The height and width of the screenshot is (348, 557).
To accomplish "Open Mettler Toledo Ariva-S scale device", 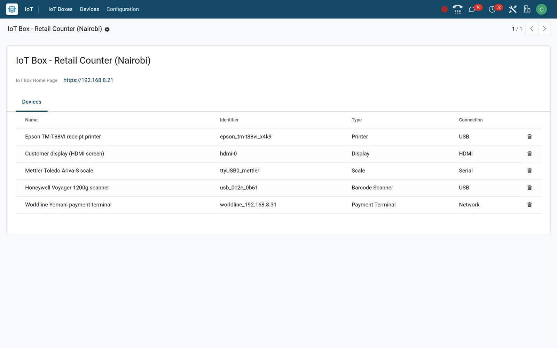I will pyautogui.click(x=59, y=171).
